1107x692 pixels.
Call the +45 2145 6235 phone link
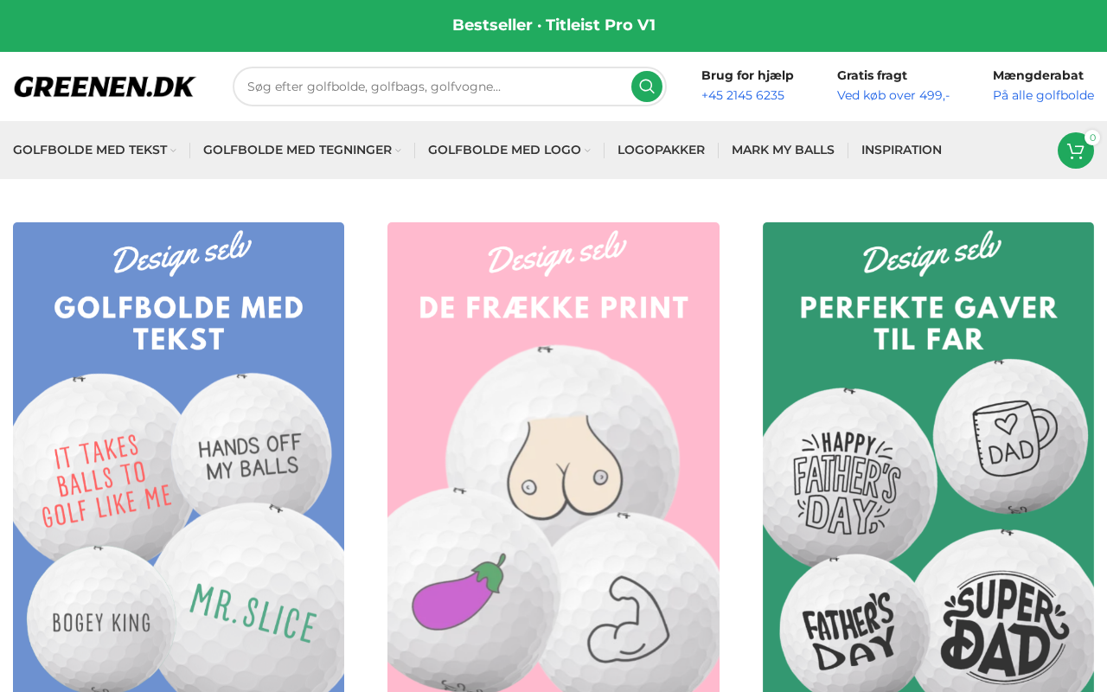click(743, 95)
